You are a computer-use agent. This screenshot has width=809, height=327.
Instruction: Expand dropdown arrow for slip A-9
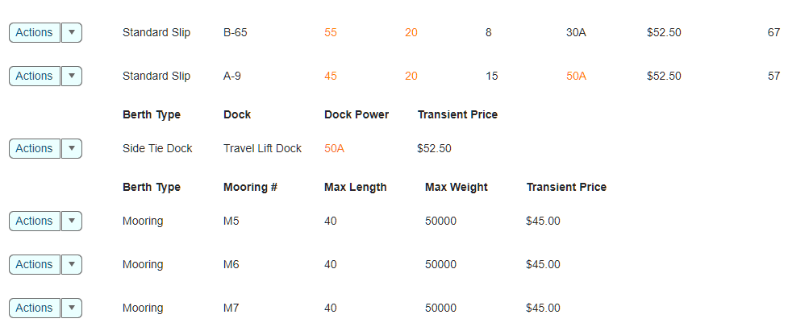(72, 77)
